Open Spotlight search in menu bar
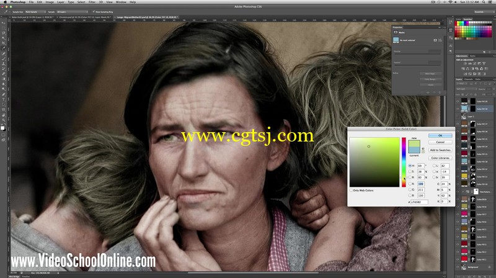 click(x=484, y=2)
